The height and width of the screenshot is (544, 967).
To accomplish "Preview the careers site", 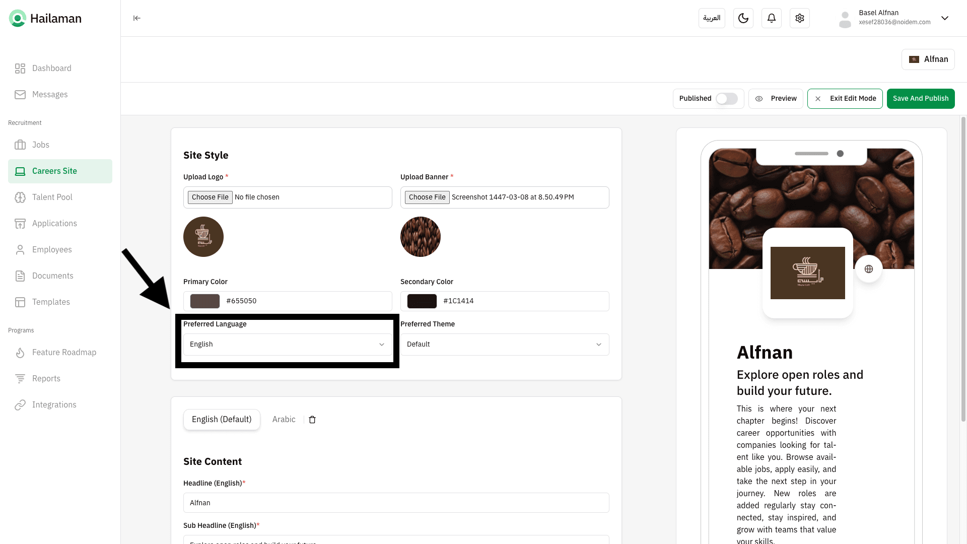I will (776, 99).
